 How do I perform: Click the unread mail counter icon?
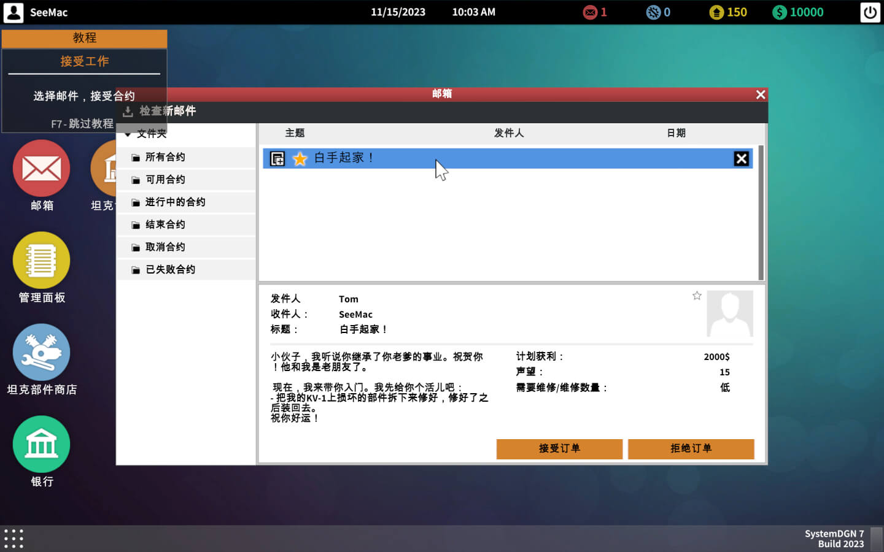pos(590,12)
